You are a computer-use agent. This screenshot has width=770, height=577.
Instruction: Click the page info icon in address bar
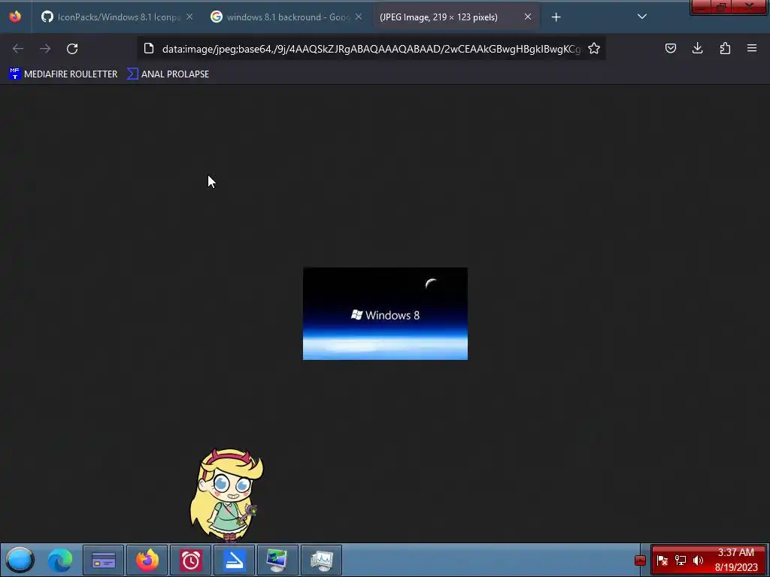[149, 48]
